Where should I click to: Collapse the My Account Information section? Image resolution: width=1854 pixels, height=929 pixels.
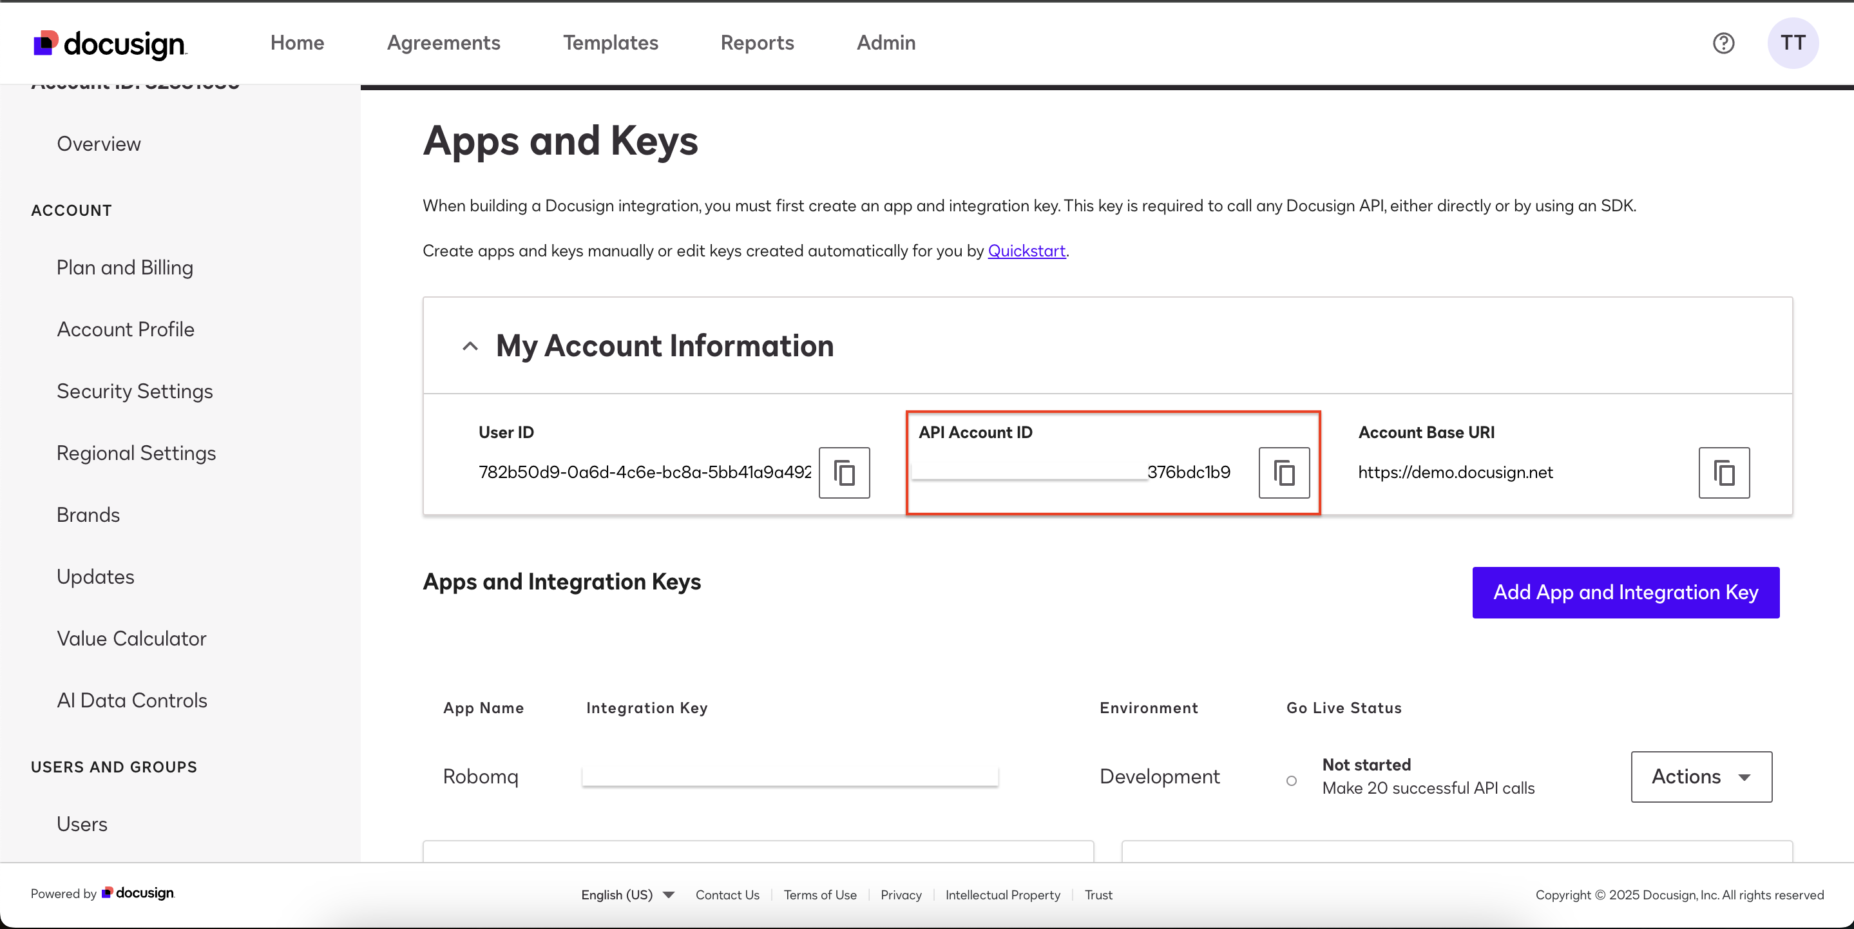click(470, 346)
